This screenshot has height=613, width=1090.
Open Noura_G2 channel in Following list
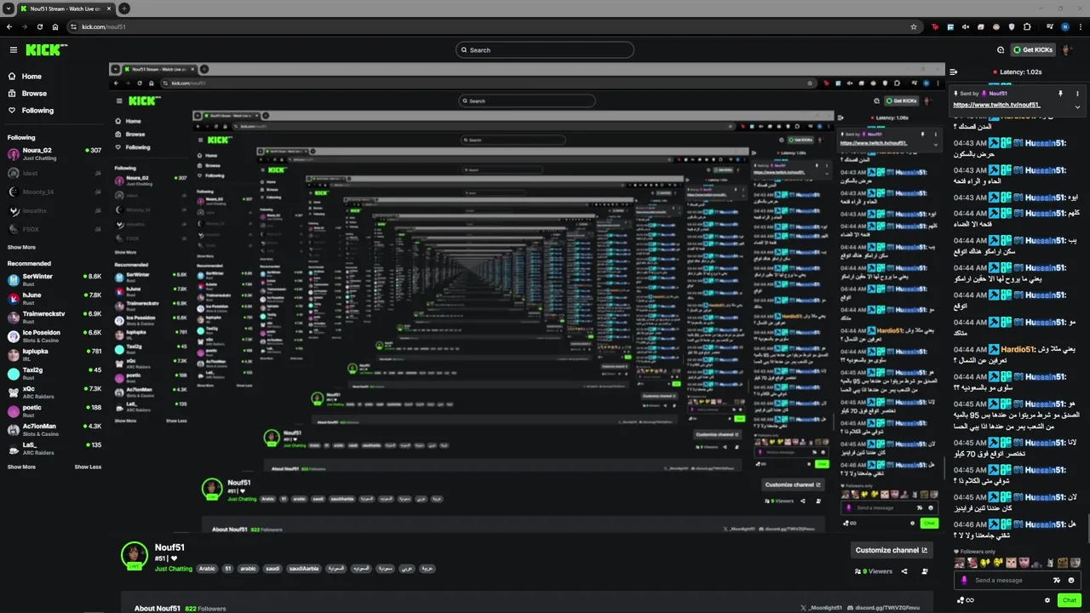click(x=53, y=154)
